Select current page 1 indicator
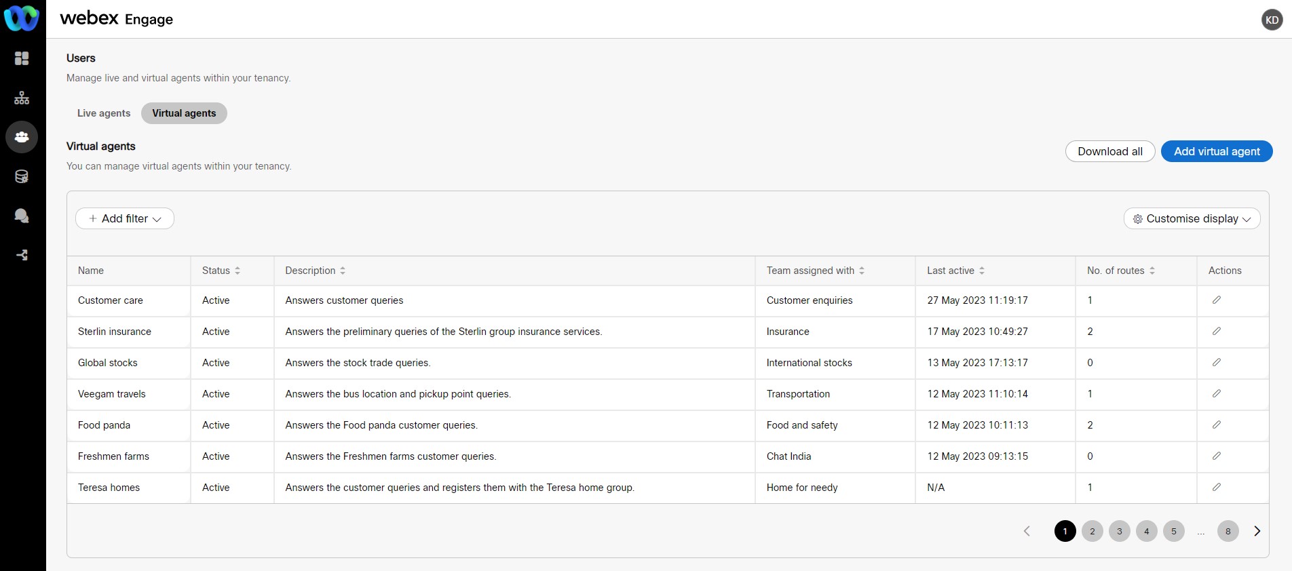Image resolution: width=1292 pixels, height=571 pixels. (1065, 531)
